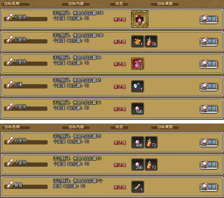The image size is (224, 198).
Task: Select the leg bone reward icon
Action: pos(137,187)
